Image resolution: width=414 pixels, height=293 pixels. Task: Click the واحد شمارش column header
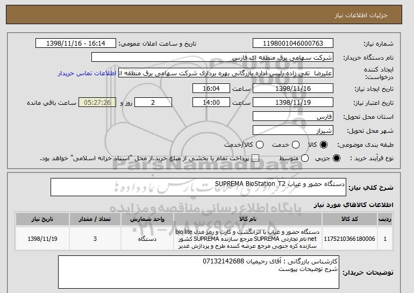coord(147,219)
